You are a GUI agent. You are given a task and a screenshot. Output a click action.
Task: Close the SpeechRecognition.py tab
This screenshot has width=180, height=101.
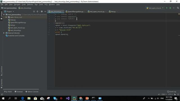(85, 12)
